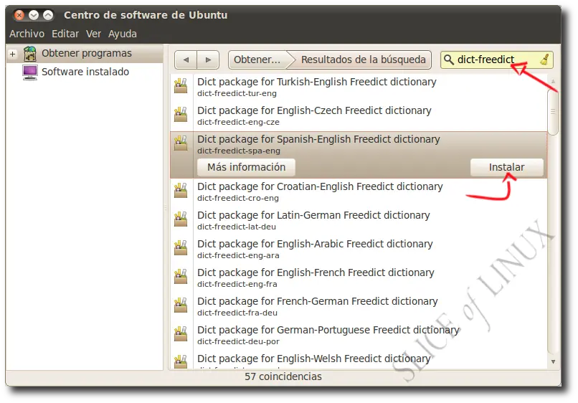Viewport: 578px width, 403px height.
Task: Click the dict-freedict-eng-fra package name
Action: pos(237,284)
